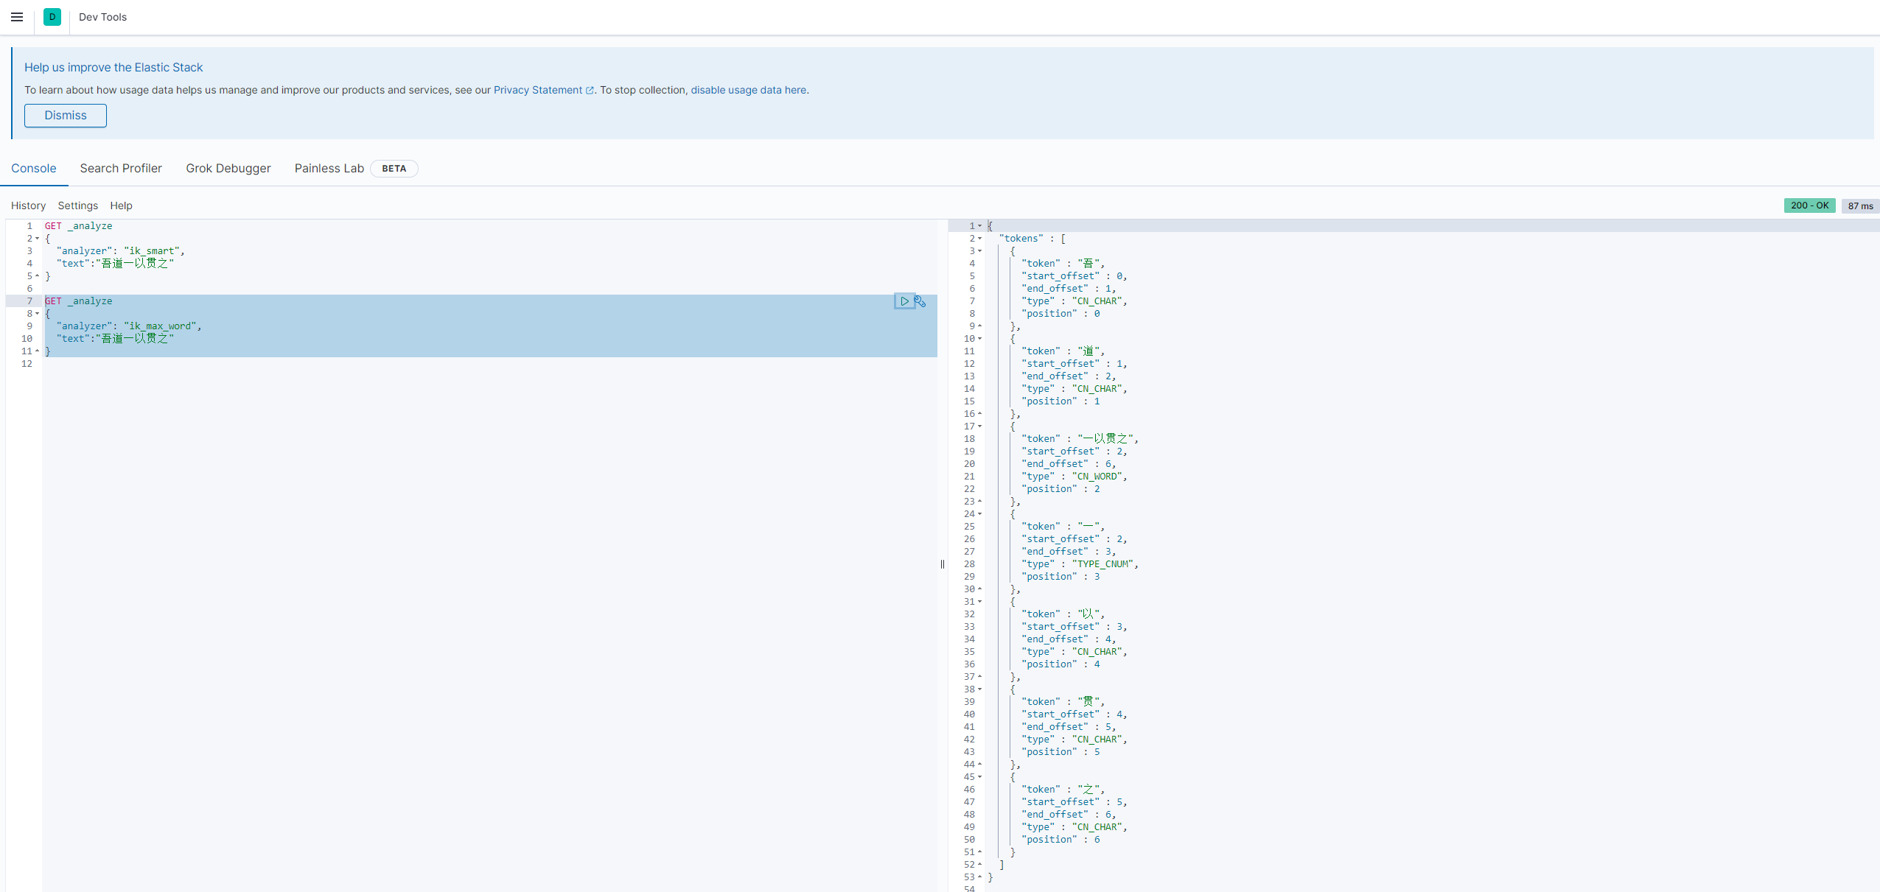Switch to the Search Profiler tab
The image size is (1880, 892).
[121, 169]
